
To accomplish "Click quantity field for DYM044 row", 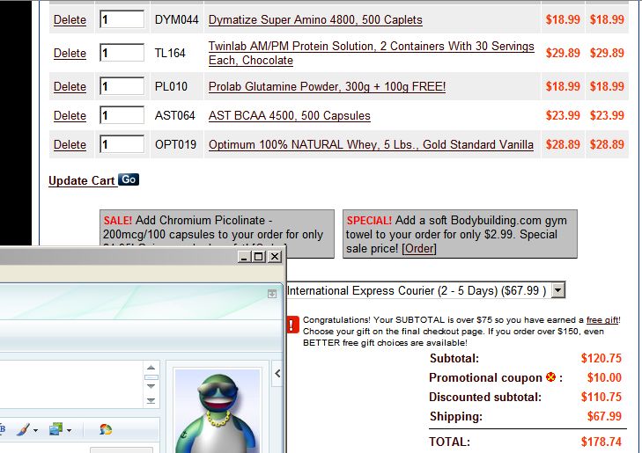I will coord(122,19).
